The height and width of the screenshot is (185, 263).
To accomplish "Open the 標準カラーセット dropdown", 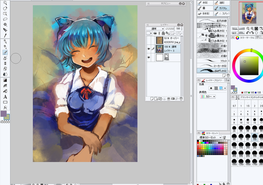I will [x=209, y=137].
